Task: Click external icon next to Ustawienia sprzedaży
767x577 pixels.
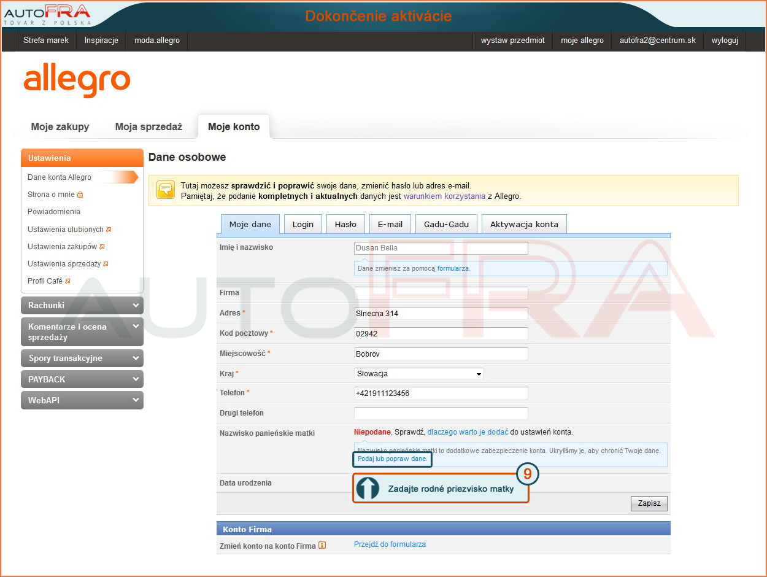Action: [106, 264]
